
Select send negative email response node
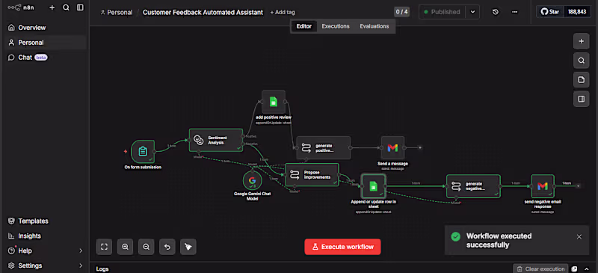(x=543, y=186)
